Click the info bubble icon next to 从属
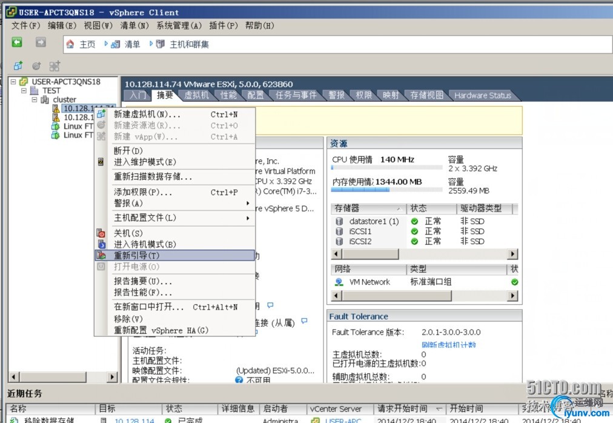613x423 pixels. pyautogui.click(x=304, y=321)
